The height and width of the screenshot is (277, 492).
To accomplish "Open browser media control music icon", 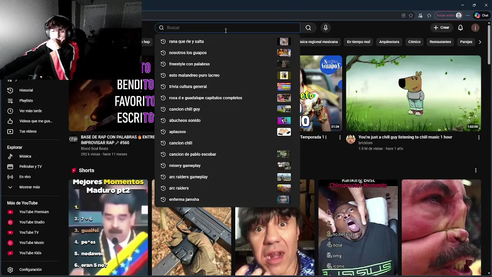I will tap(420, 15).
